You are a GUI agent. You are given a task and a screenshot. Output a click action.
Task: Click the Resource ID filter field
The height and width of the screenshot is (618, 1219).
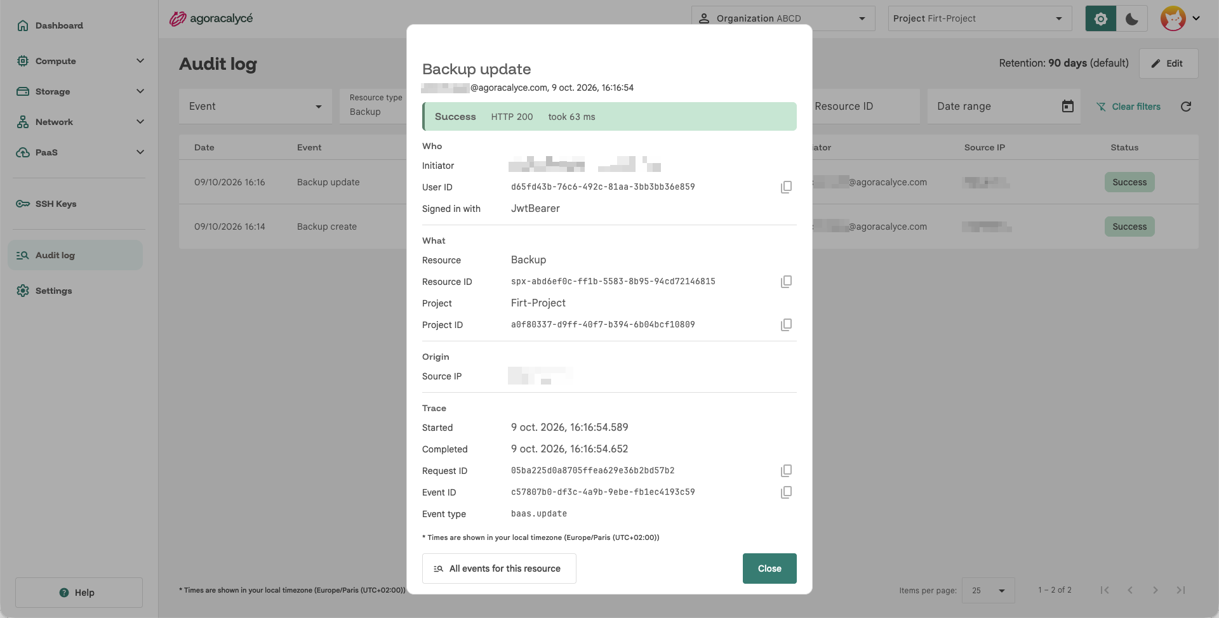[x=866, y=107]
